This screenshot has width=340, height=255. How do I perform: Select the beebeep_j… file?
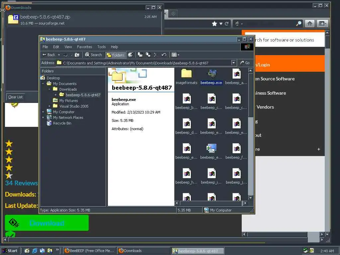coord(236,176)
